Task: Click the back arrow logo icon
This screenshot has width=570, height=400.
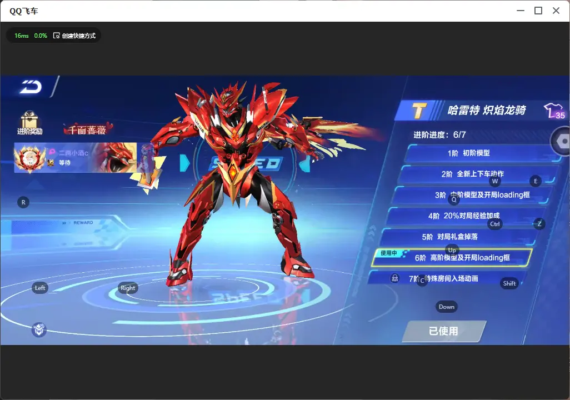Action: click(31, 87)
